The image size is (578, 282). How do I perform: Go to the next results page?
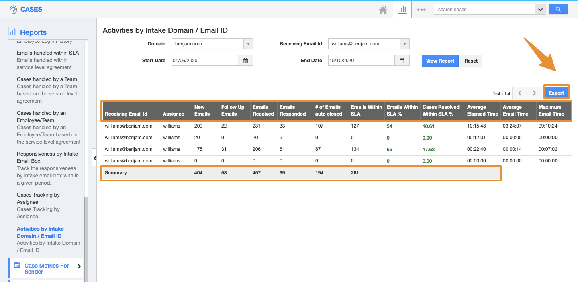534,93
